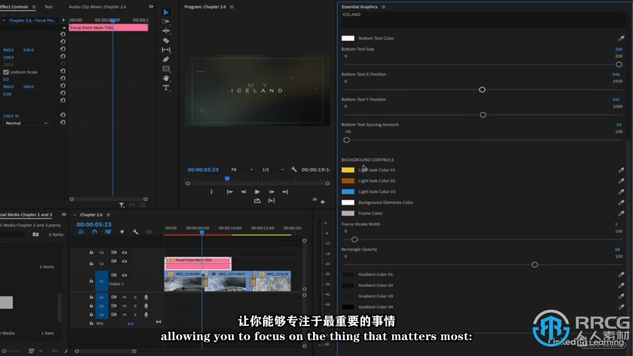
Task: Click the Focal Point Main Title timeline clip
Action: click(x=198, y=263)
